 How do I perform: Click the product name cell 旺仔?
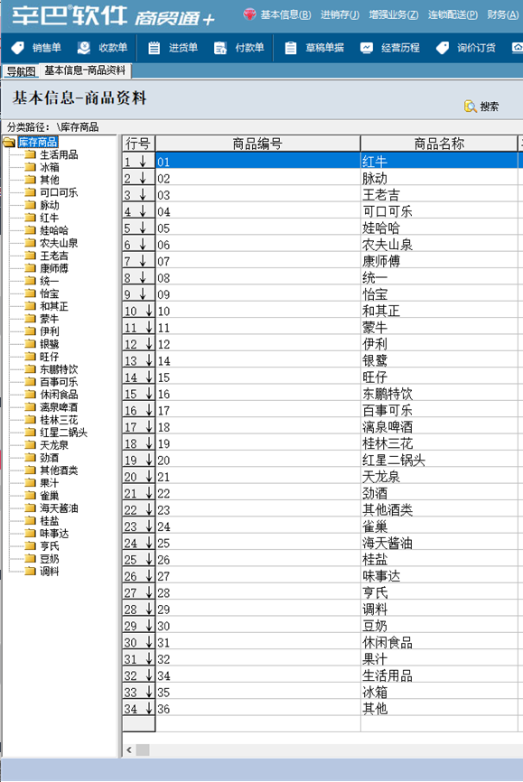pyautogui.click(x=439, y=377)
